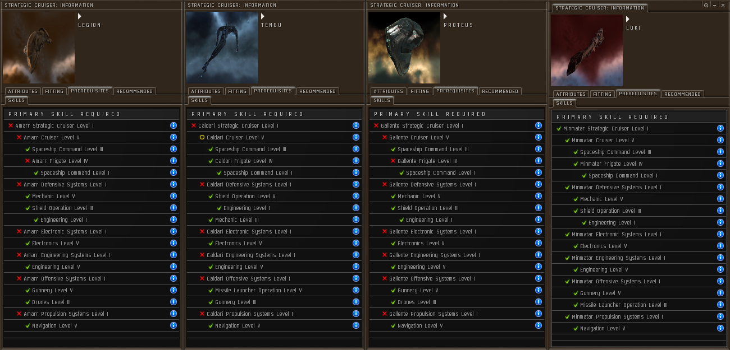Click the Loki ship thumbnail image
Image resolution: width=730 pixels, height=350 pixels.
[x=587, y=51]
